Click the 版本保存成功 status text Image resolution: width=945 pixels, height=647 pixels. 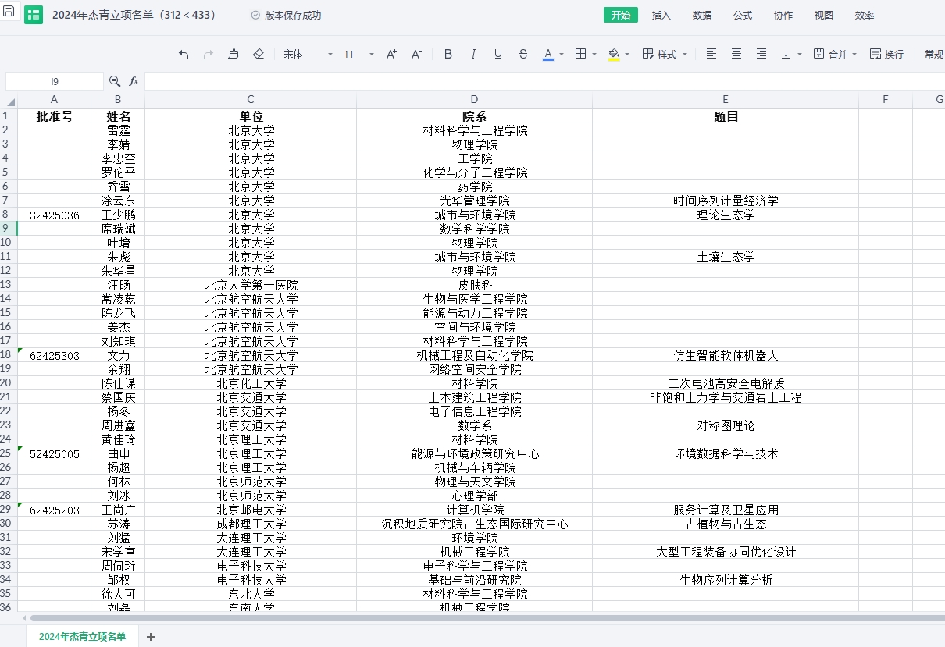coord(293,16)
